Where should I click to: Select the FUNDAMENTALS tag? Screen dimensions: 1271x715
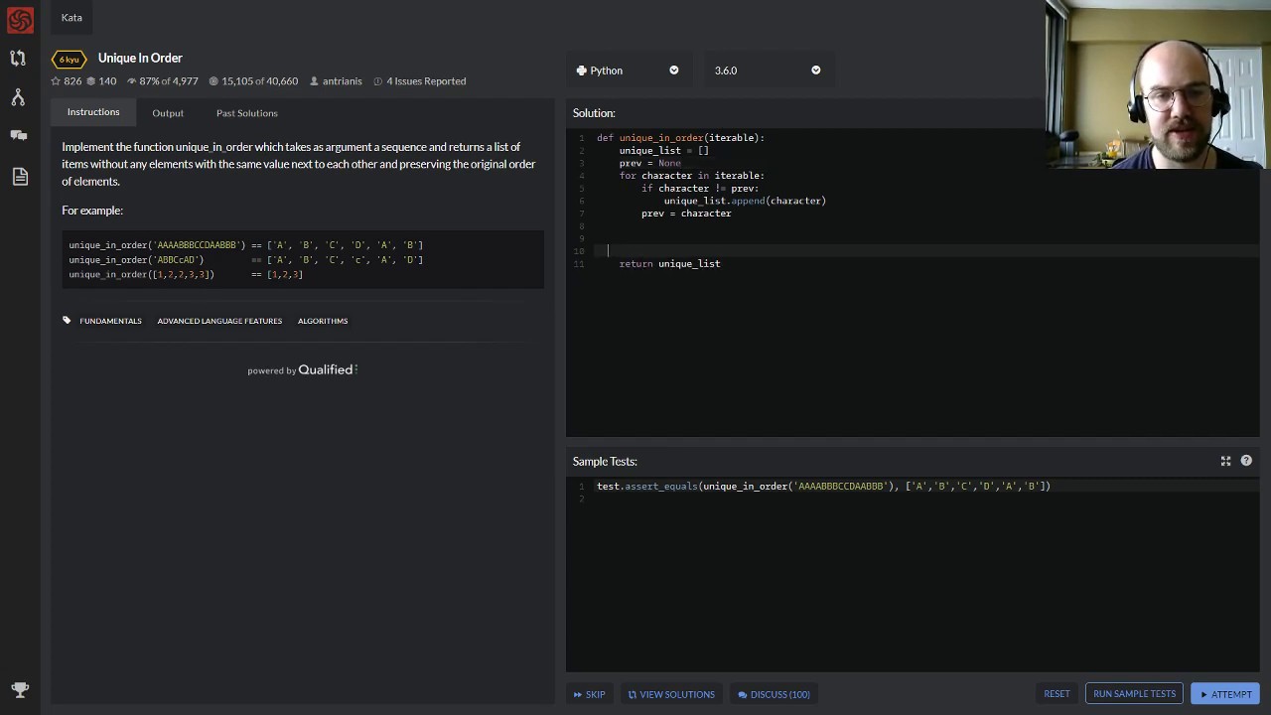coord(110,321)
